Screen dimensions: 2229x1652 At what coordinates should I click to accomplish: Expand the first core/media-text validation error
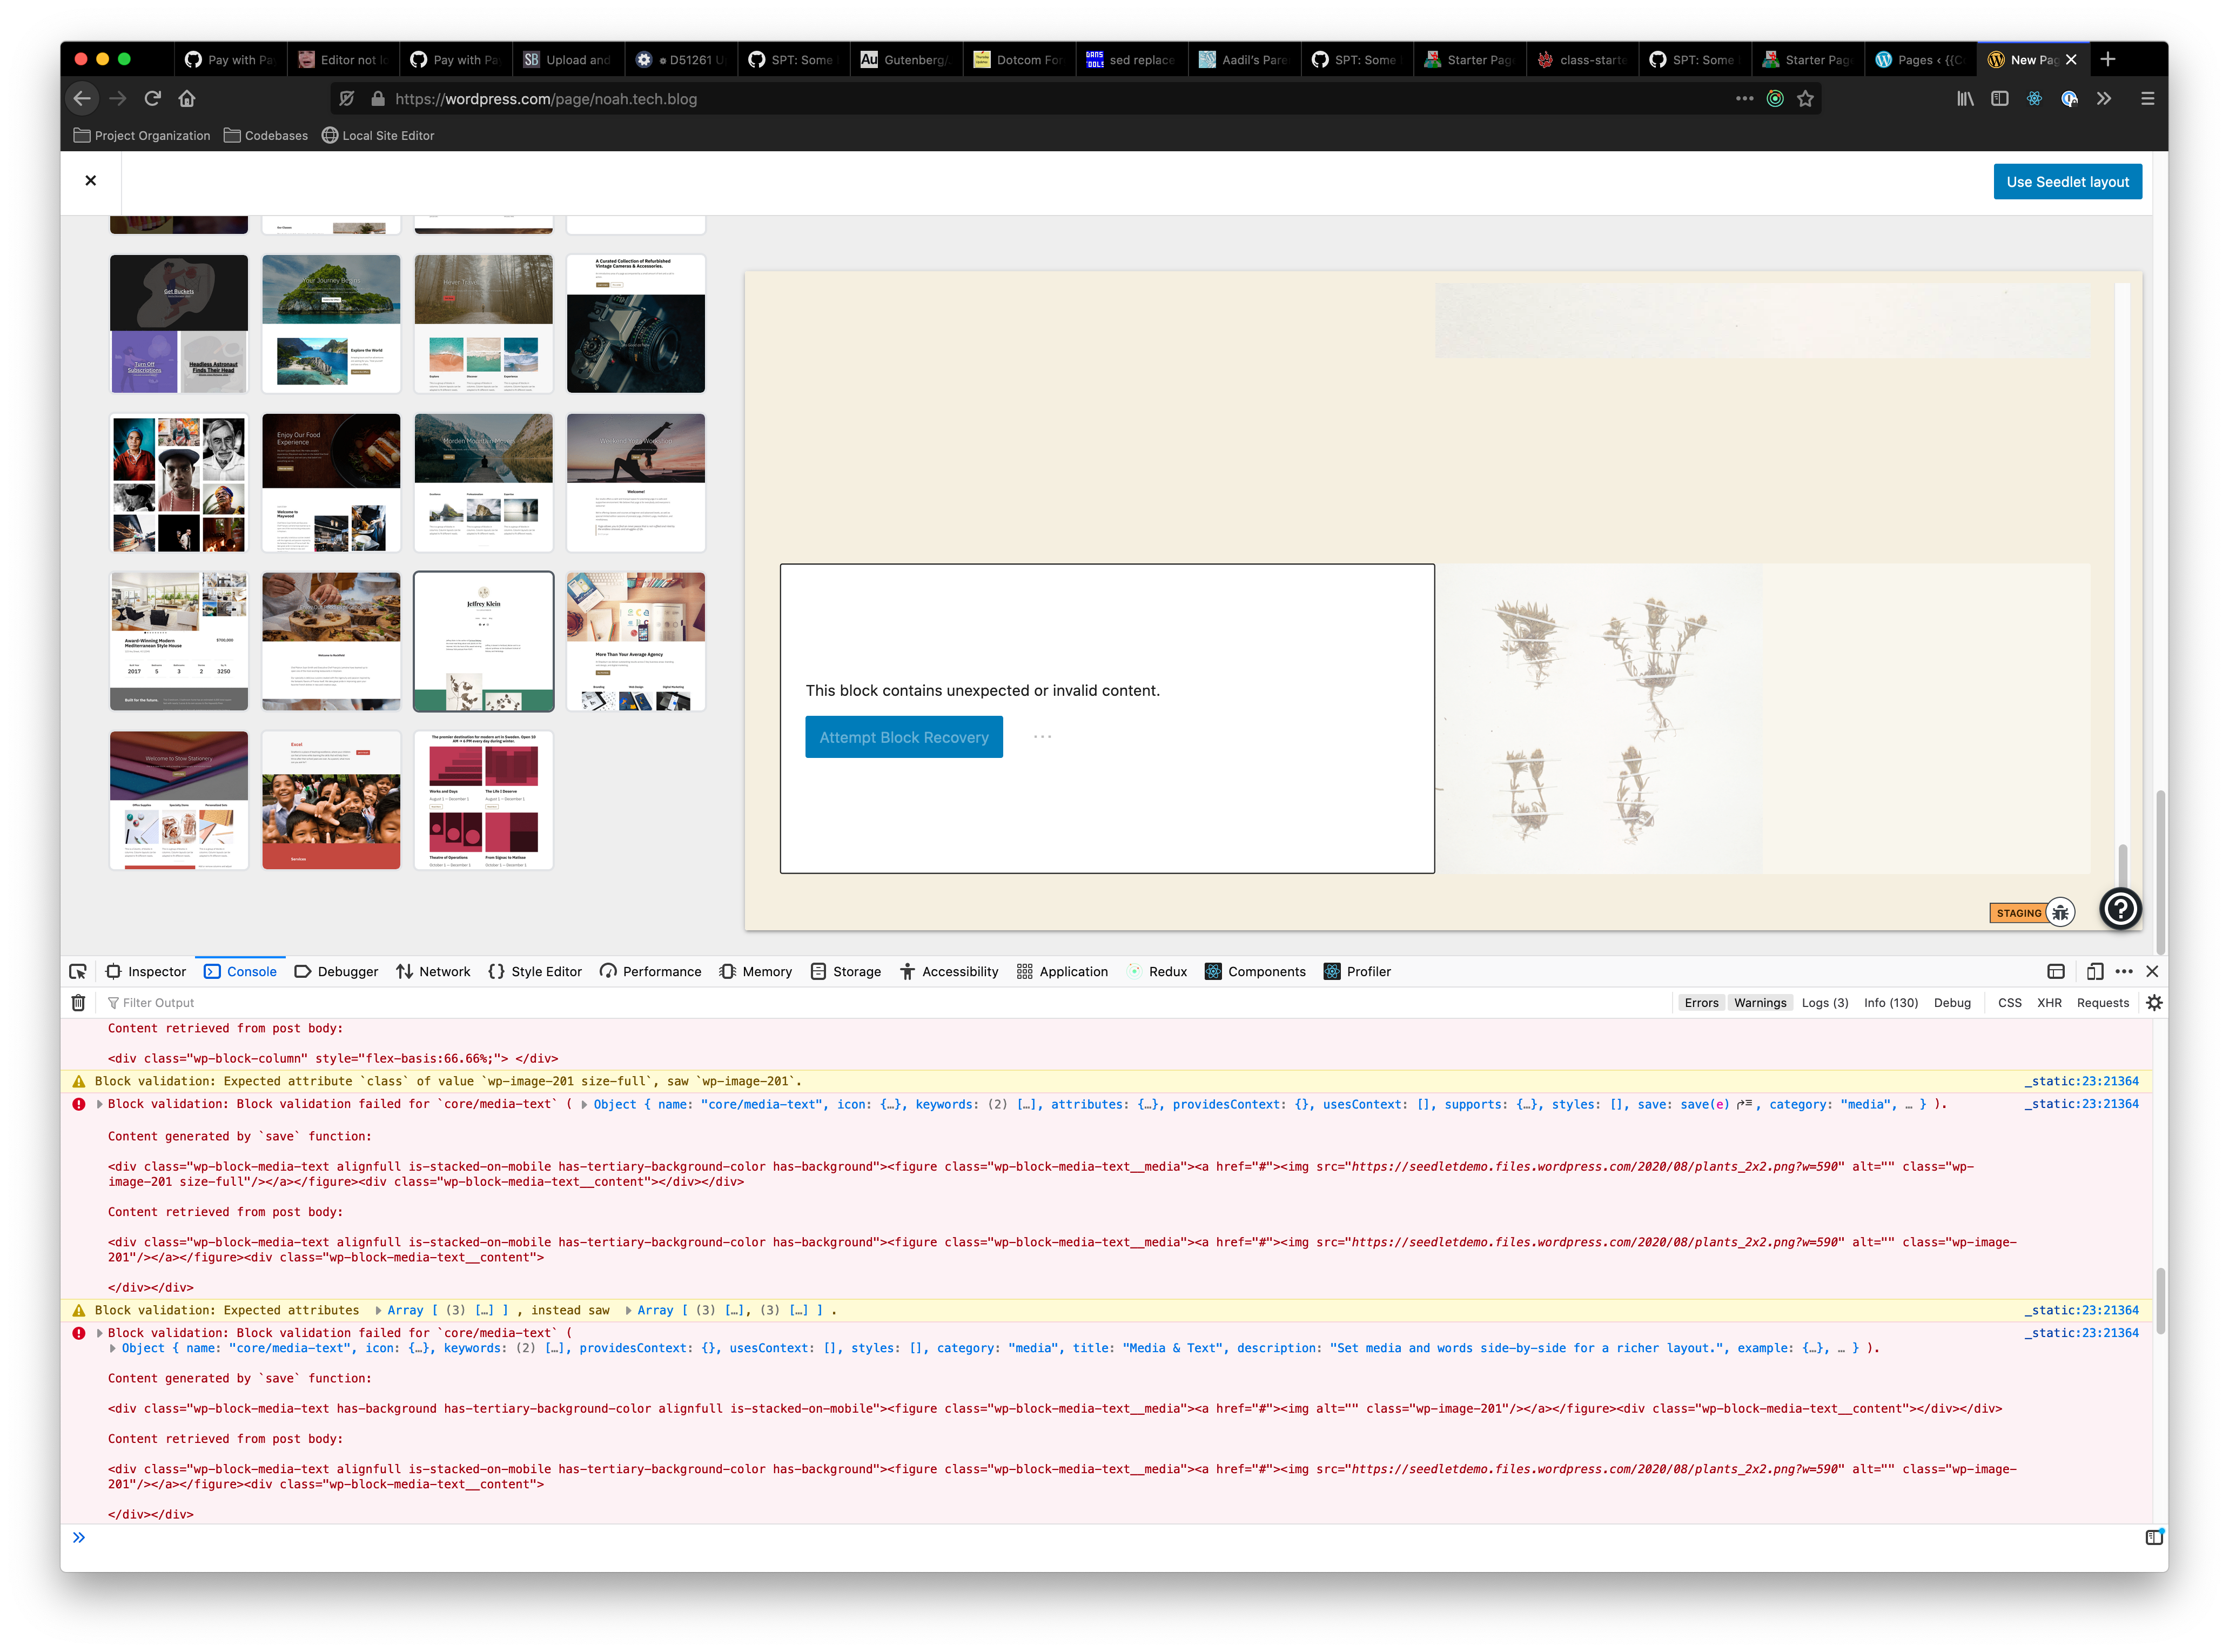point(99,1104)
